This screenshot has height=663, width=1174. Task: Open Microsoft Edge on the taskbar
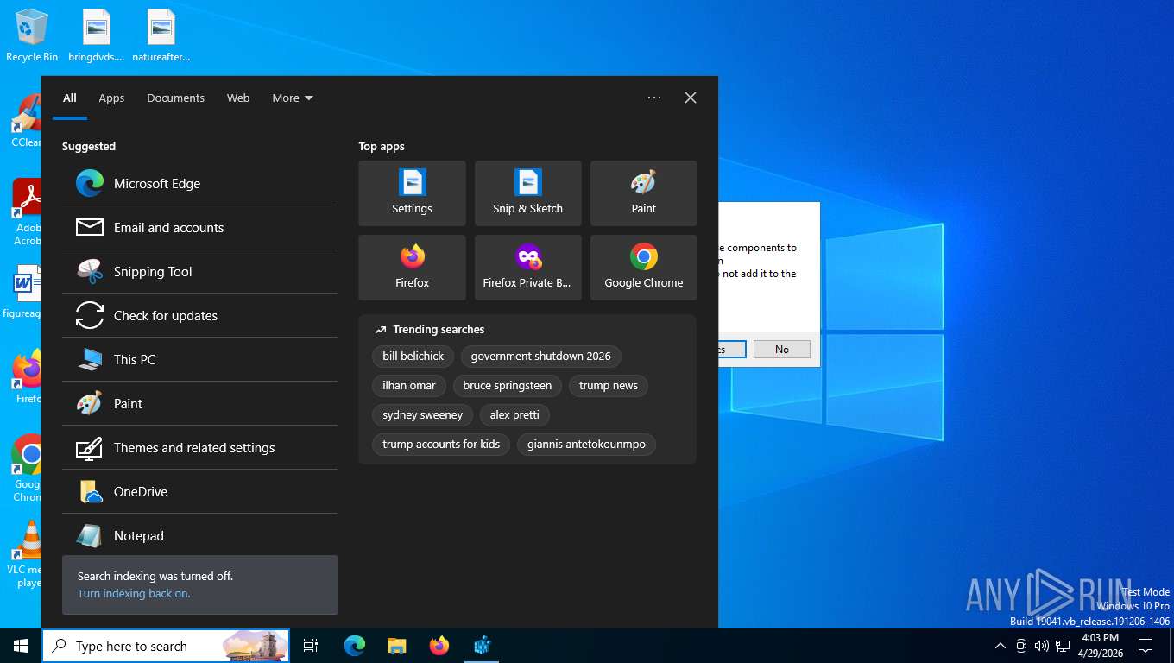[355, 646]
